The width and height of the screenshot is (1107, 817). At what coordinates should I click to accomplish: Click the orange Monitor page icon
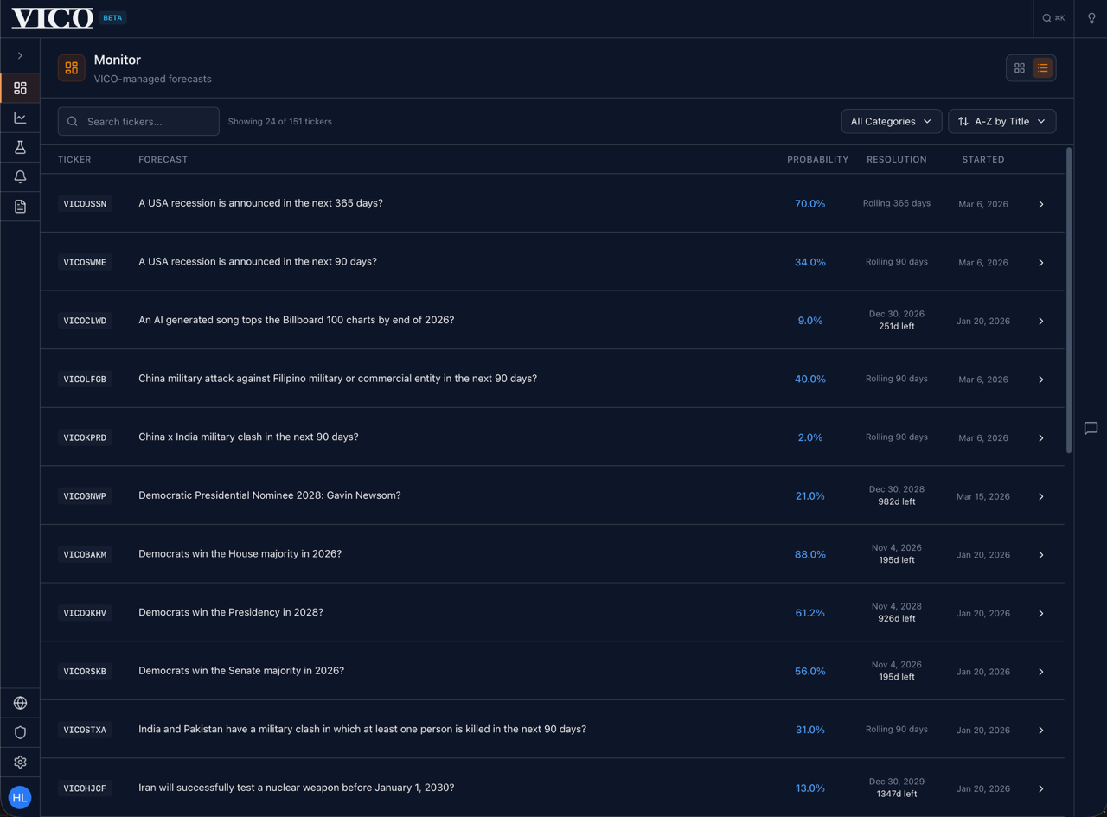click(72, 67)
